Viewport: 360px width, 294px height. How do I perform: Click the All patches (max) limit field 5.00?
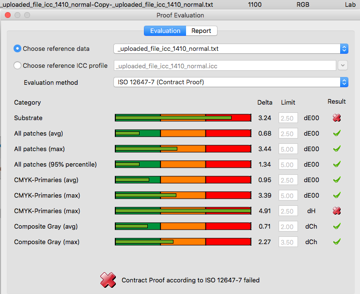[288, 149]
